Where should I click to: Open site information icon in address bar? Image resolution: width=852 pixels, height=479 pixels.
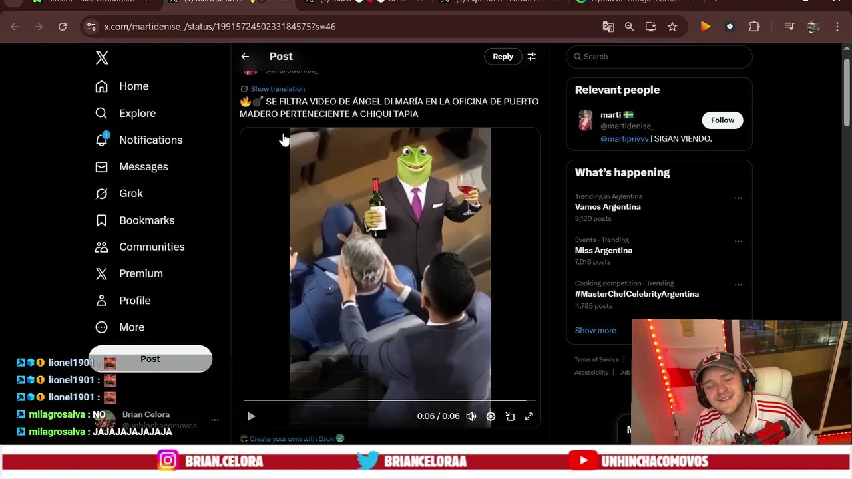tap(91, 27)
